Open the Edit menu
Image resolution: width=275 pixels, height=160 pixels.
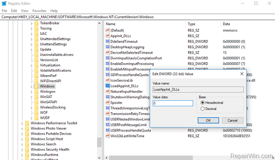pyautogui.click(x=14, y=11)
